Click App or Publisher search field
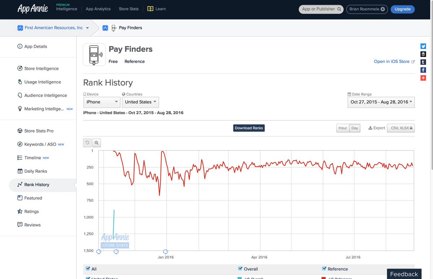Viewport: 433px width, 279px height. pyautogui.click(x=321, y=9)
